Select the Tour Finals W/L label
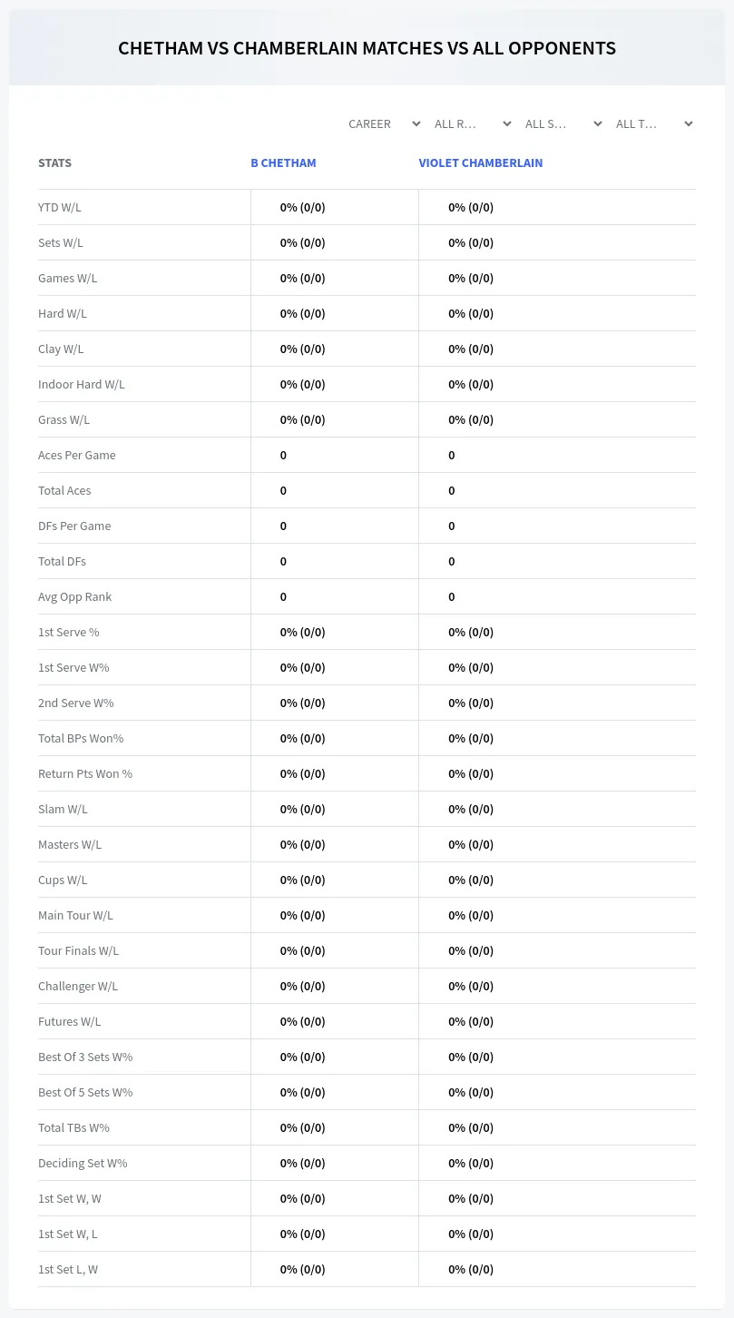Viewport: 734px width, 1318px height. 78,950
